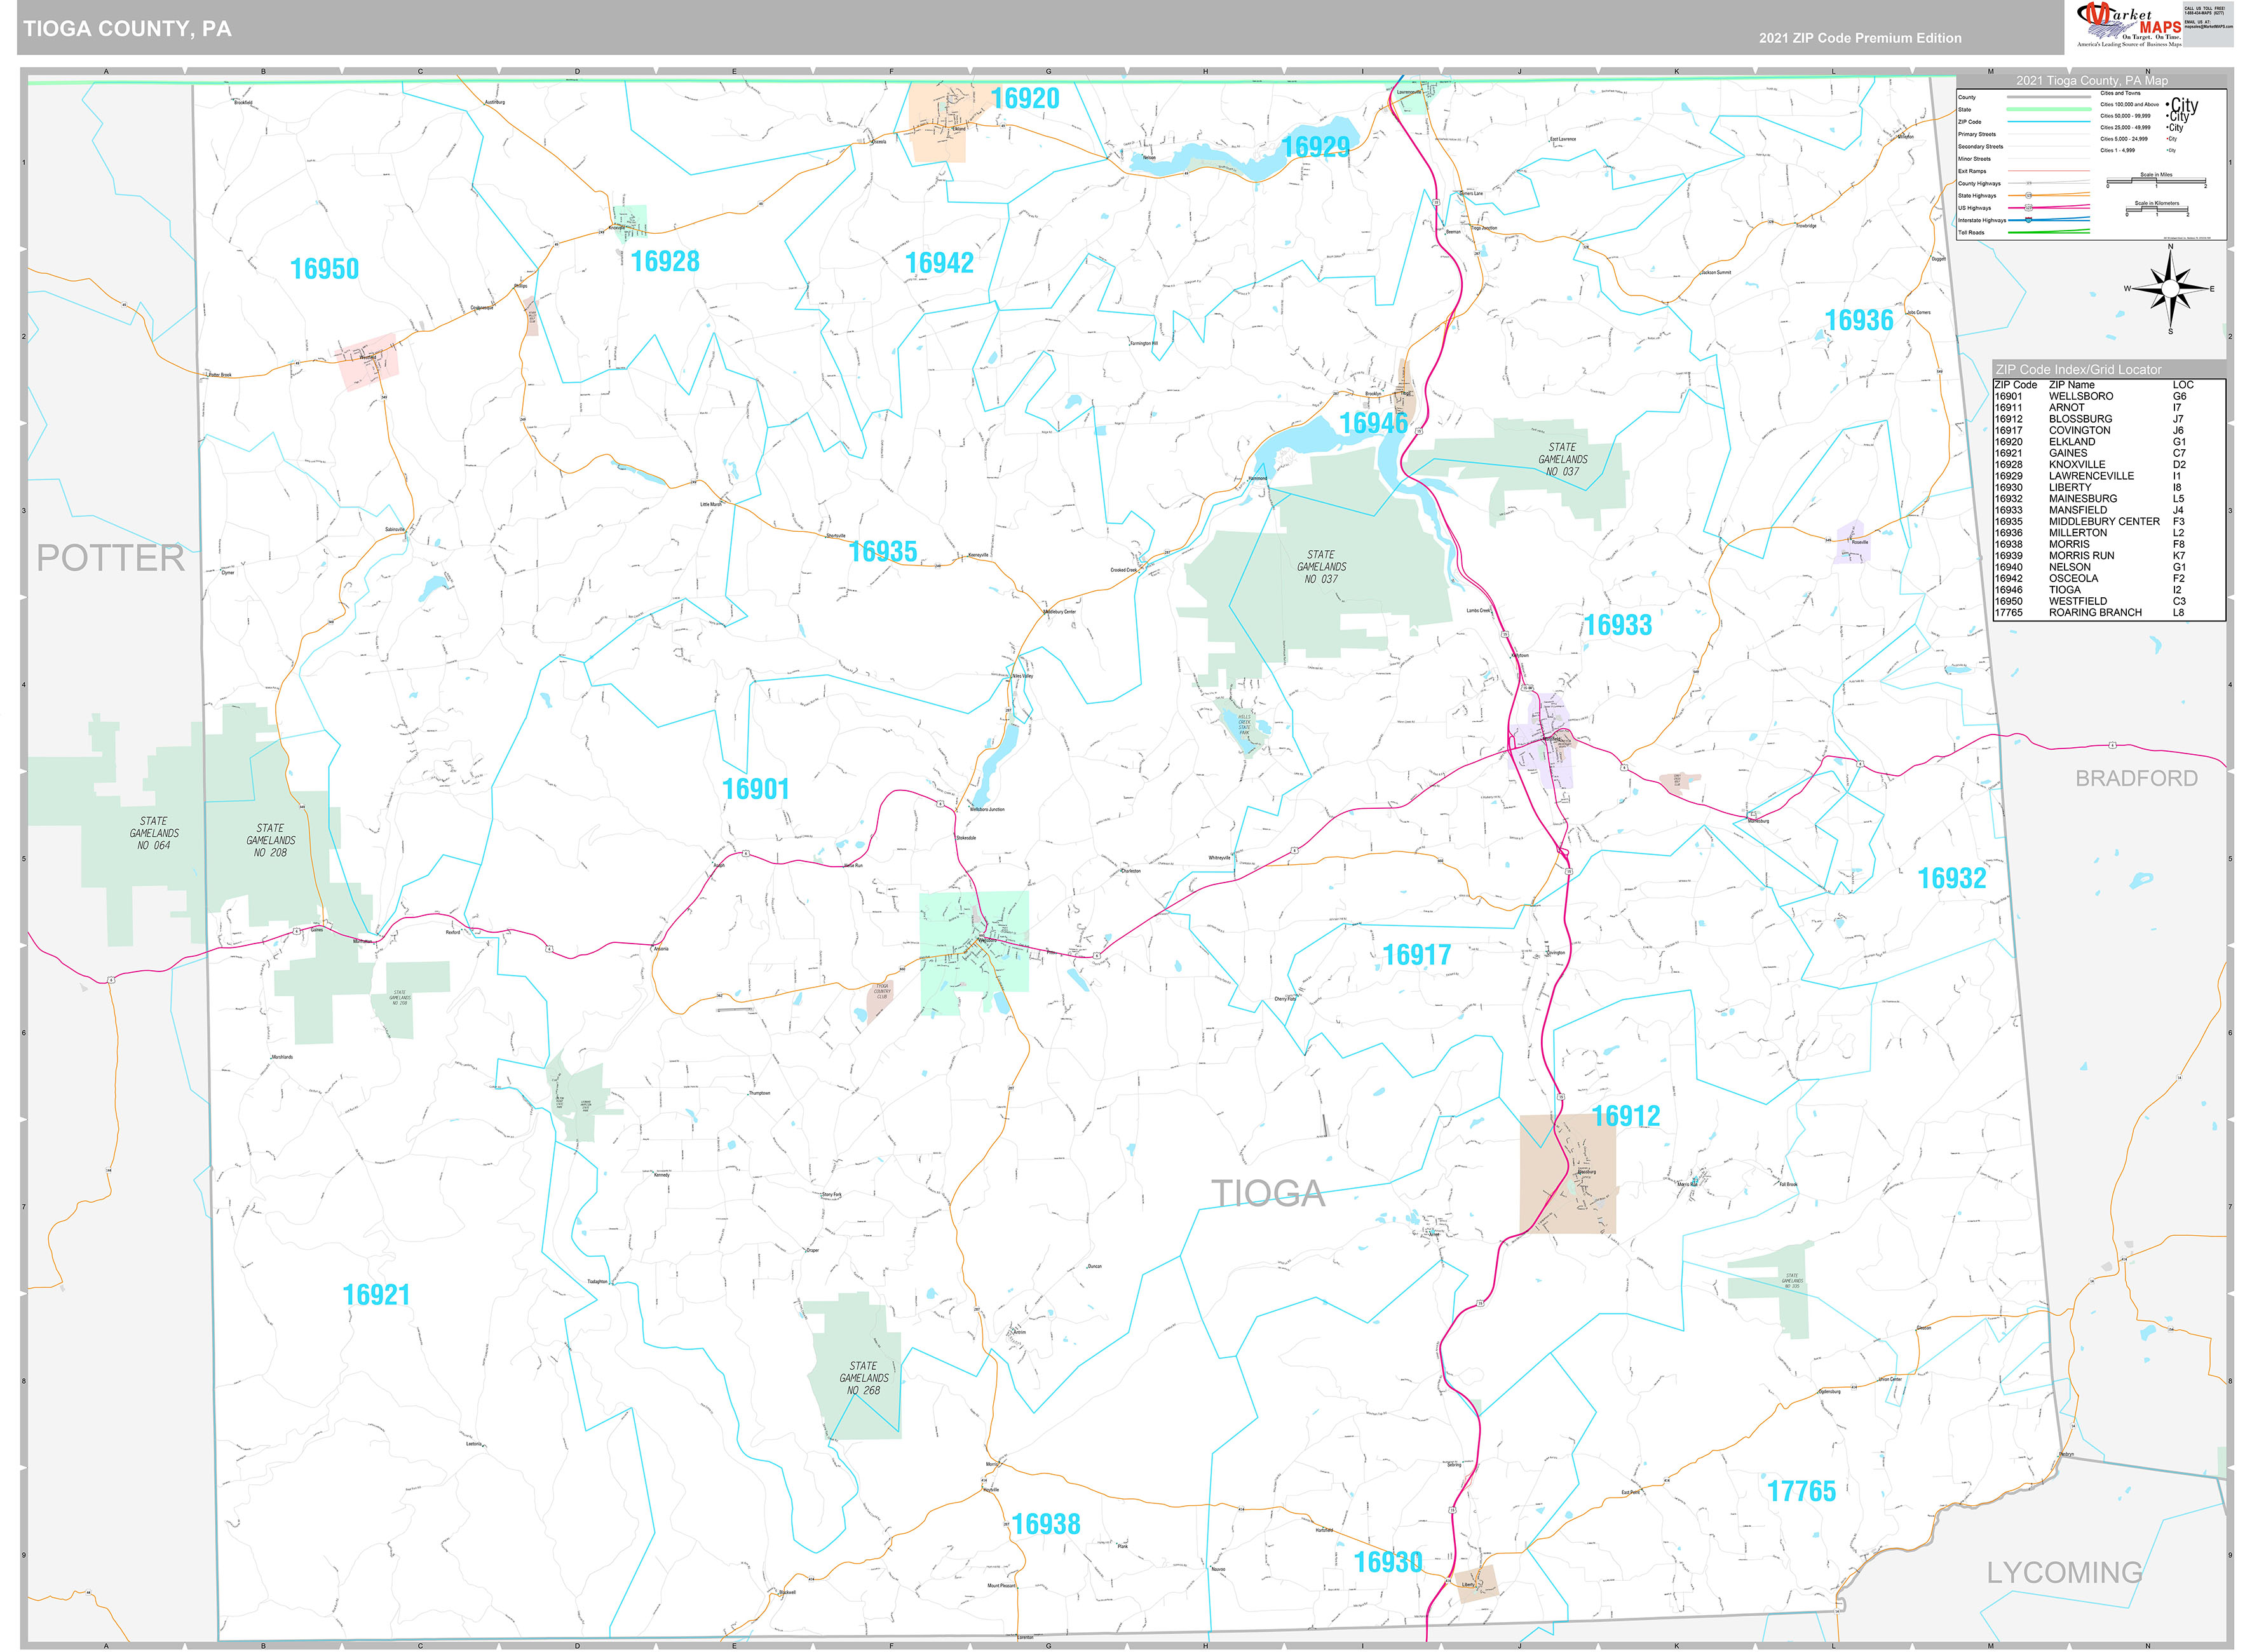Click the 16936 ZIP label on the map
This screenshot has height=1652, width=2245.
click(1859, 320)
